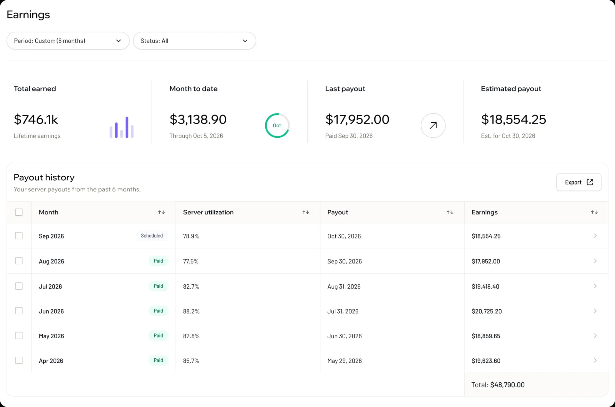Sort by Payout column arrows
The height and width of the screenshot is (407, 615).
point(450,212)
